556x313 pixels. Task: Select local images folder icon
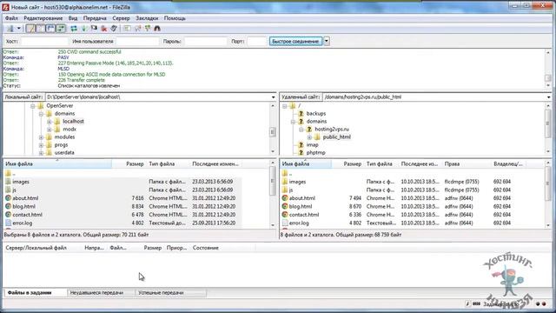[8, 182]
